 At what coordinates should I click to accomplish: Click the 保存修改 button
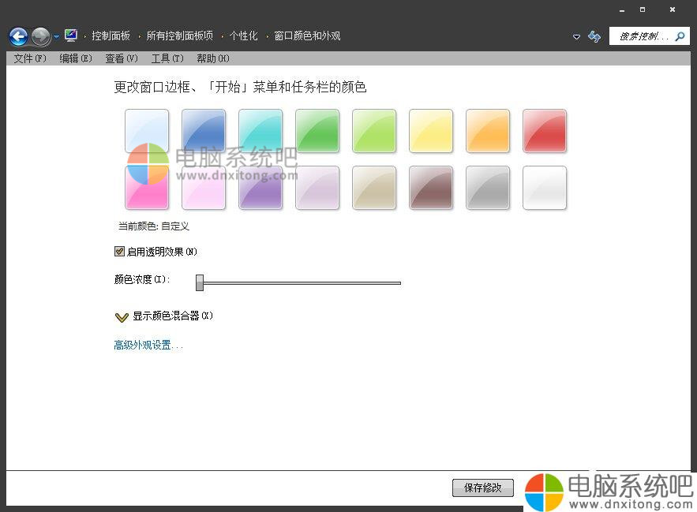coord(483,488)
